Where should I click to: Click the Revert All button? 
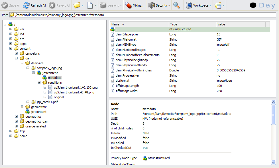(60, 5)
